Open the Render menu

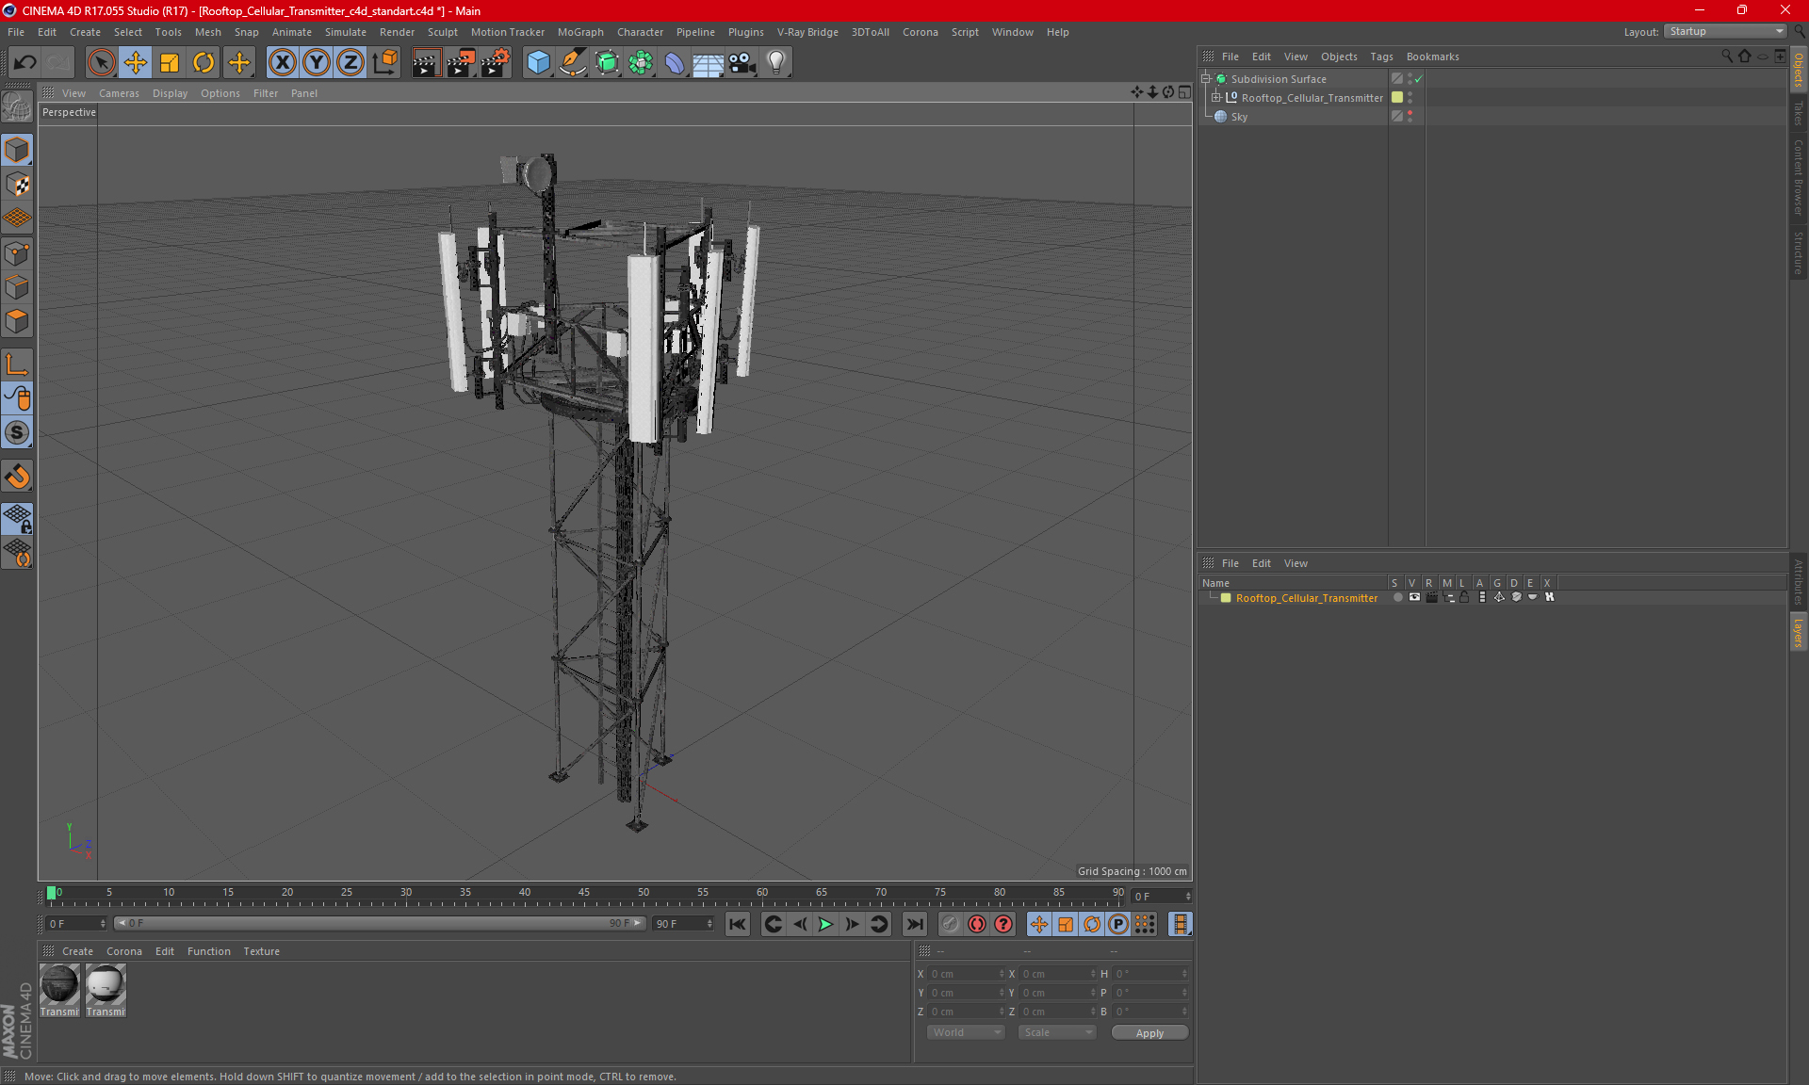pyautogui.click(x=397, y=32)
